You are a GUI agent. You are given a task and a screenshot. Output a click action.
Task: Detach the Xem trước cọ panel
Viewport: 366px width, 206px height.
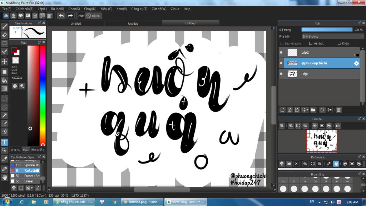point(39,23)
